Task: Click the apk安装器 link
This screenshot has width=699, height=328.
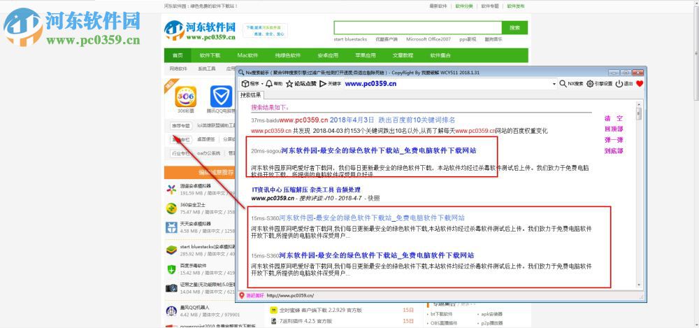Action: [x=491, y=314]
